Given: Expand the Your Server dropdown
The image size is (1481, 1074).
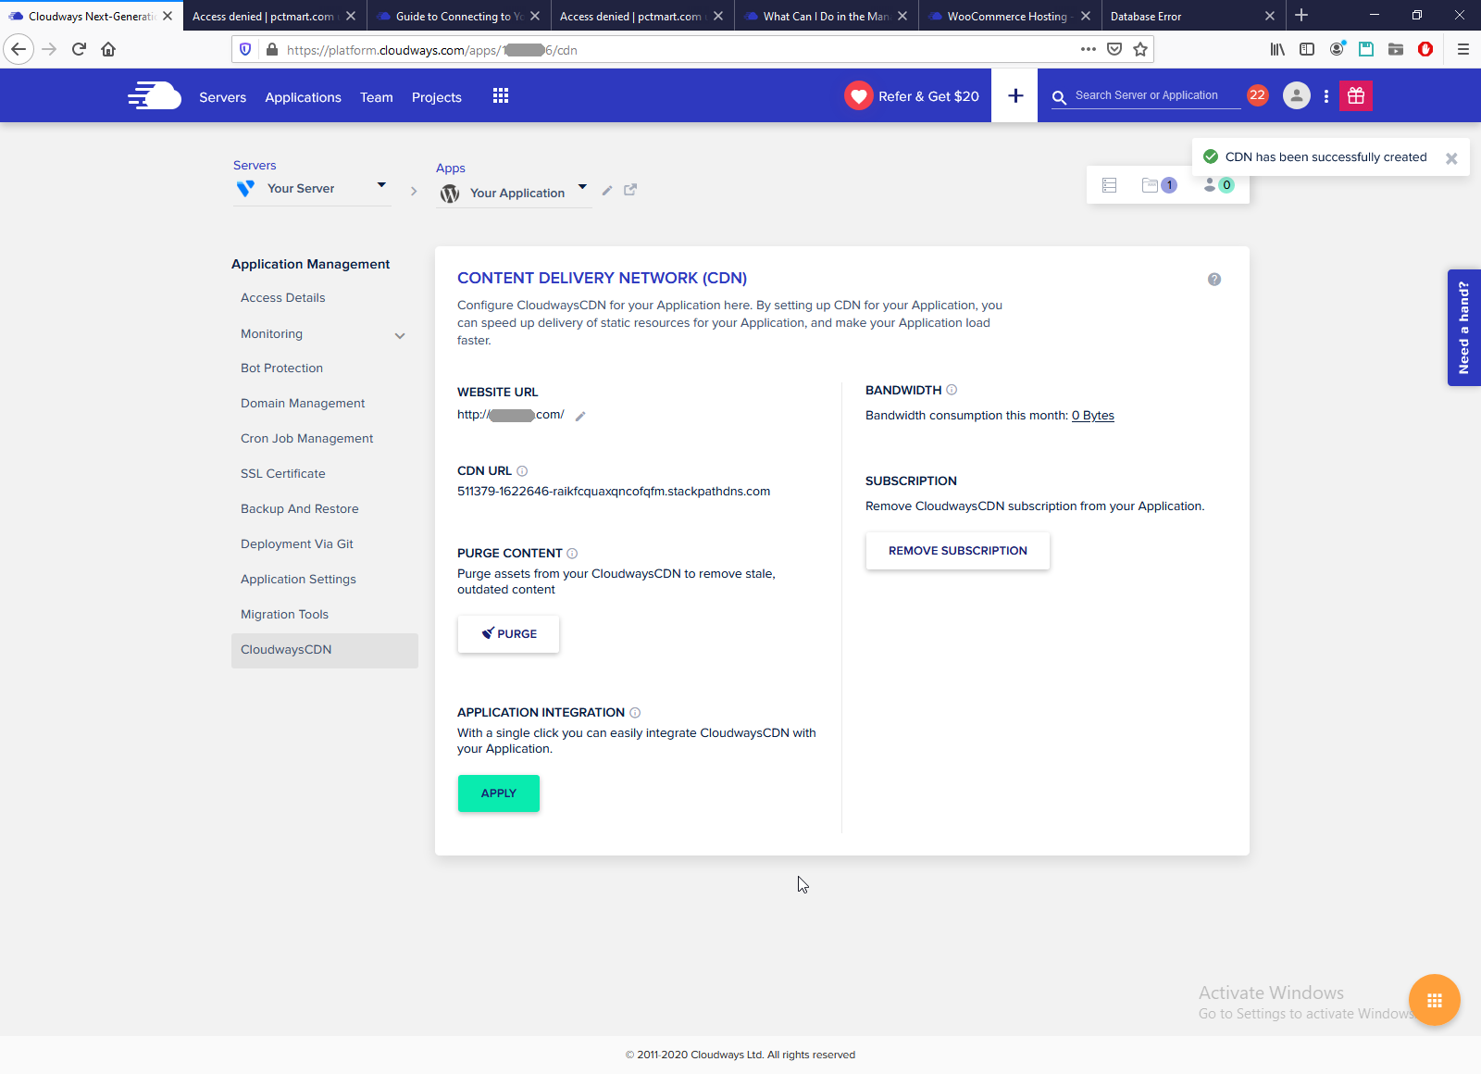Looking at the screenshot, I should click(381, 185).
